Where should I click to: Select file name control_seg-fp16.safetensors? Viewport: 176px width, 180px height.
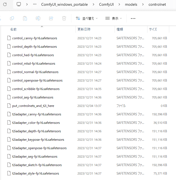(33, 97)
